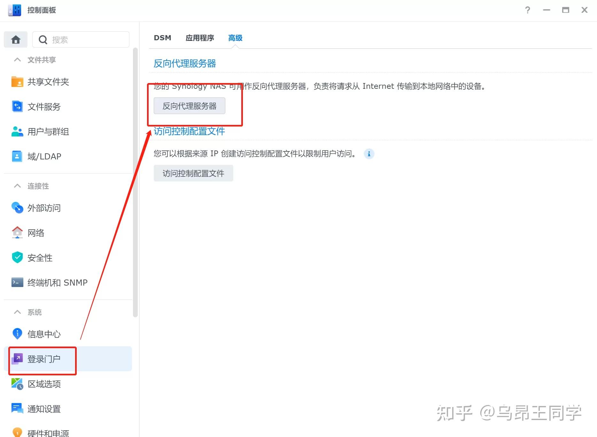597x437 pixels.
Task: Collapse the 文件共享 section
Action: tap(17, 60)
